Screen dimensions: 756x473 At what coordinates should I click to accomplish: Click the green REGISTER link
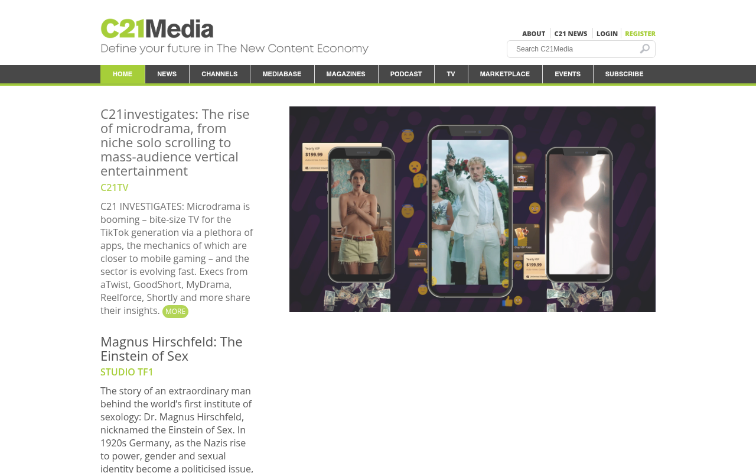tap(640, 34)
